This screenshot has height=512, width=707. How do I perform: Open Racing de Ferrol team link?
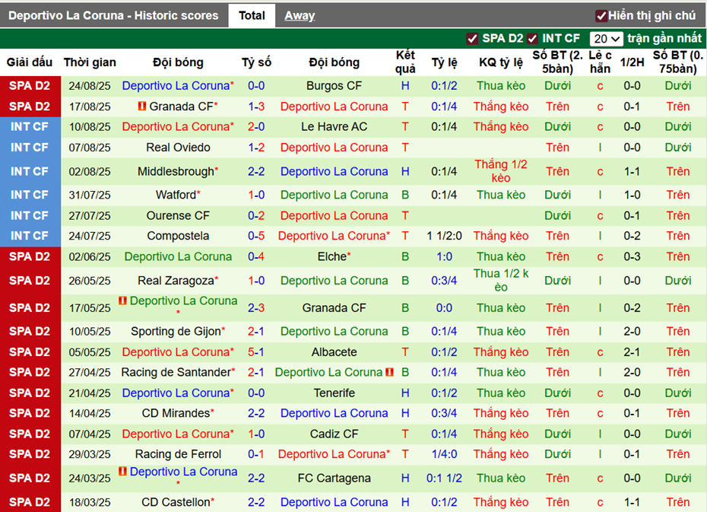coord(178,454)
